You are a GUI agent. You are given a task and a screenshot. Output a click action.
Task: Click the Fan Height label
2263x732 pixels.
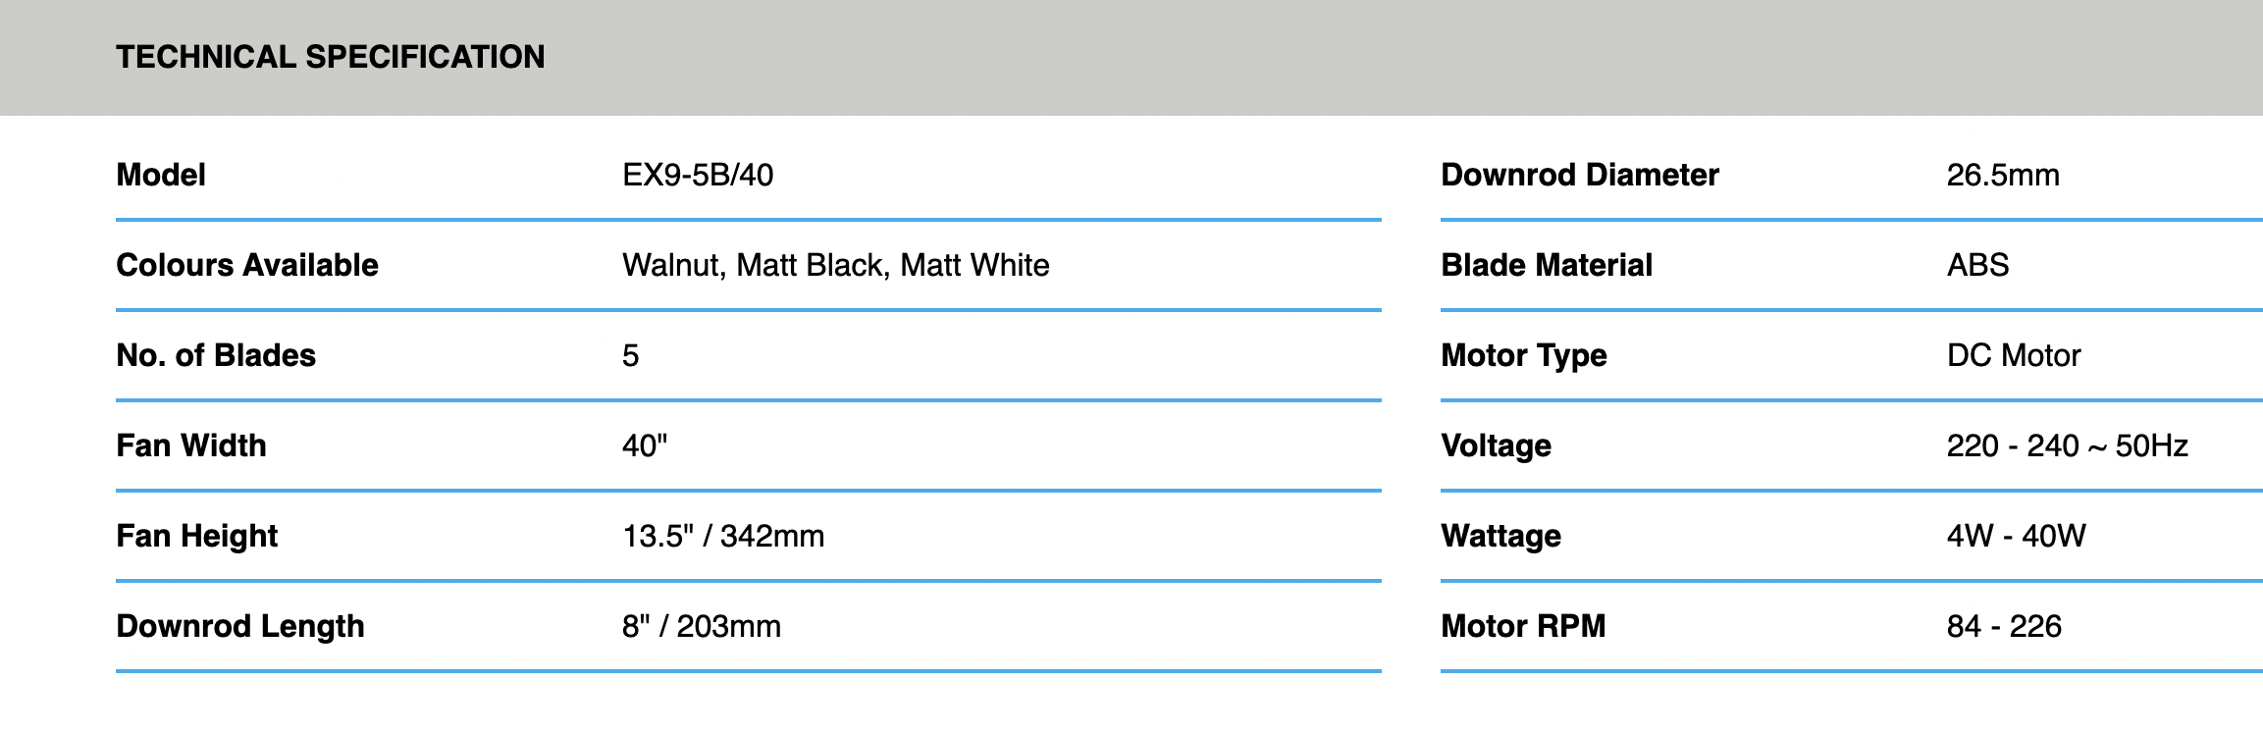[197, 537]
